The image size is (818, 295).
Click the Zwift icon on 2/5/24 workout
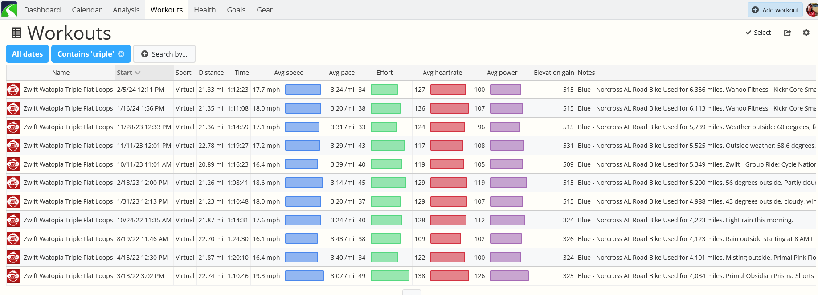[13, 90]
